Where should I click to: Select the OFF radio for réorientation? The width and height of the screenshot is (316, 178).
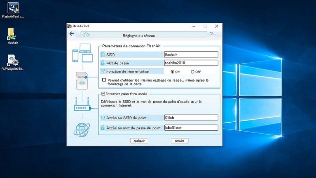click(x=192, y=72)
